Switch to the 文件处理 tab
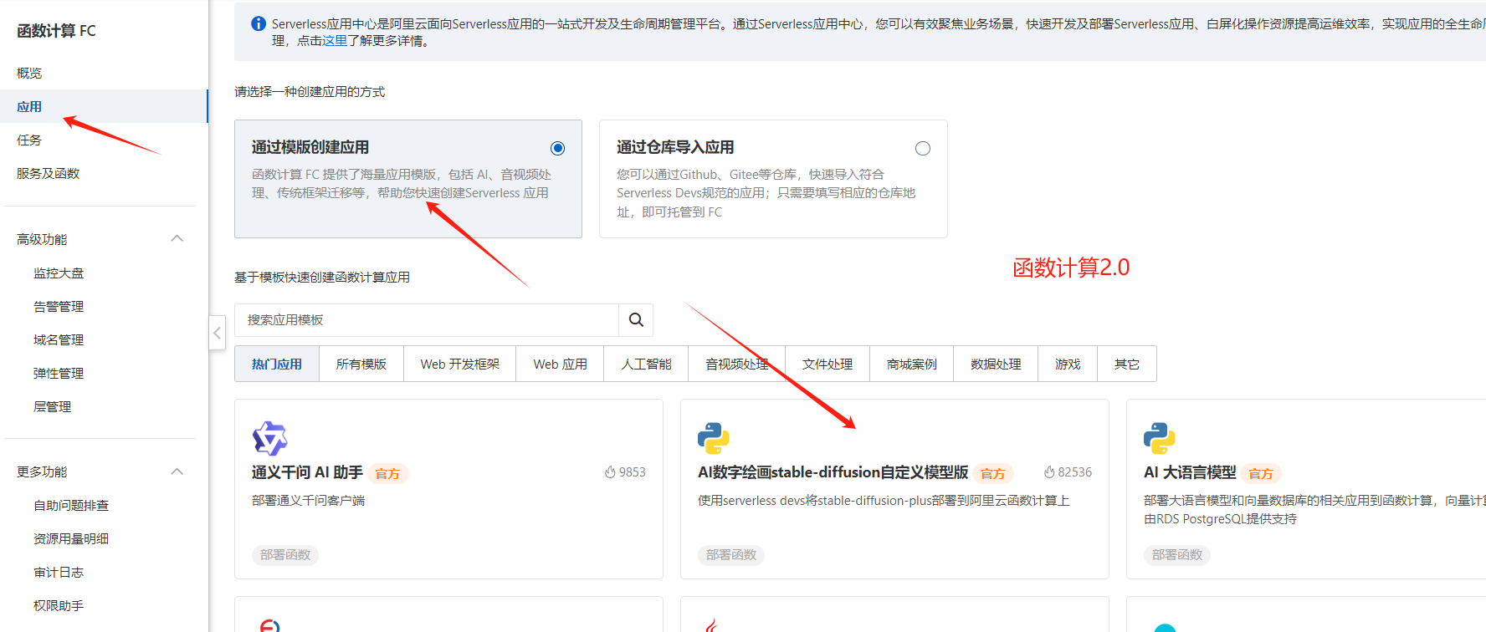Viewport: 1486px width, 632px height. click(828, 364)
